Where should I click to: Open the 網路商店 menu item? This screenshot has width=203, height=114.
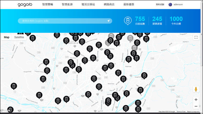109,4
